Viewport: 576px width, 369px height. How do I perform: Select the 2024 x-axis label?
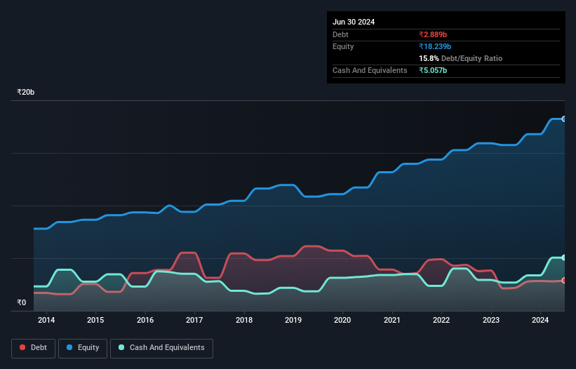[x=540, y=320]
